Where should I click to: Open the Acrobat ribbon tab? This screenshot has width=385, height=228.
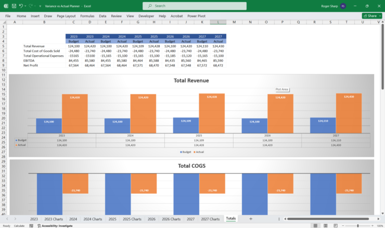176,16
